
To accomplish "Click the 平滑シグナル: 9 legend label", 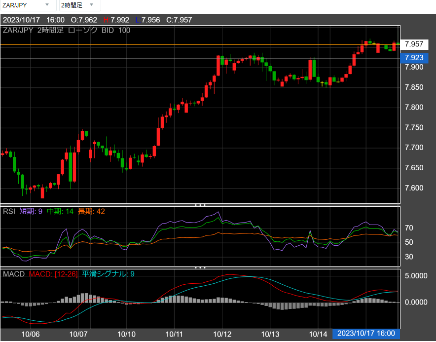I will [x=108, y=273].
